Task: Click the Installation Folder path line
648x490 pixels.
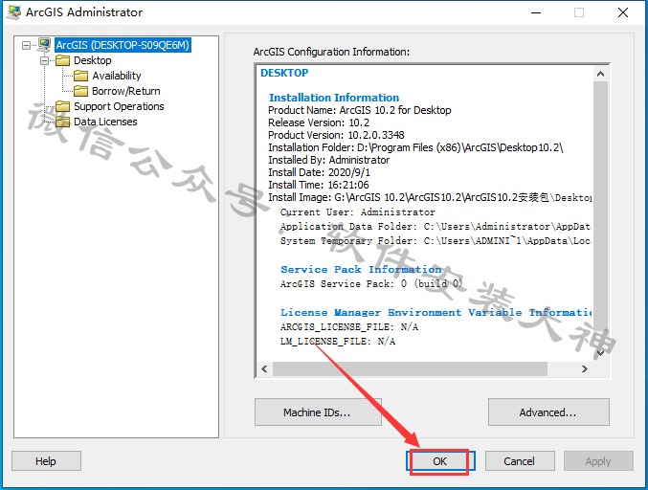Action: coord(415,147)
